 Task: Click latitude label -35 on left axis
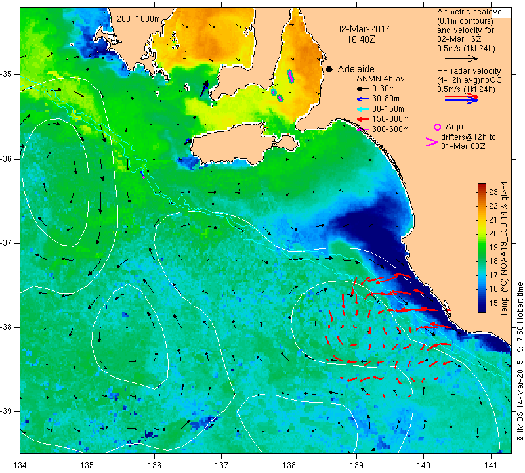7,74
